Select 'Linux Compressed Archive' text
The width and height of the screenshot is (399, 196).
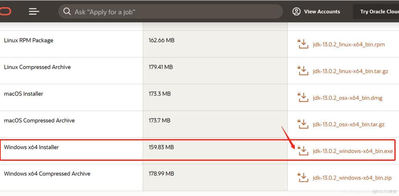coord(37,67)
